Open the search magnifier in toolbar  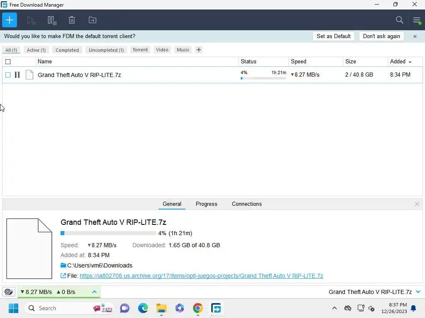point(399,20)
